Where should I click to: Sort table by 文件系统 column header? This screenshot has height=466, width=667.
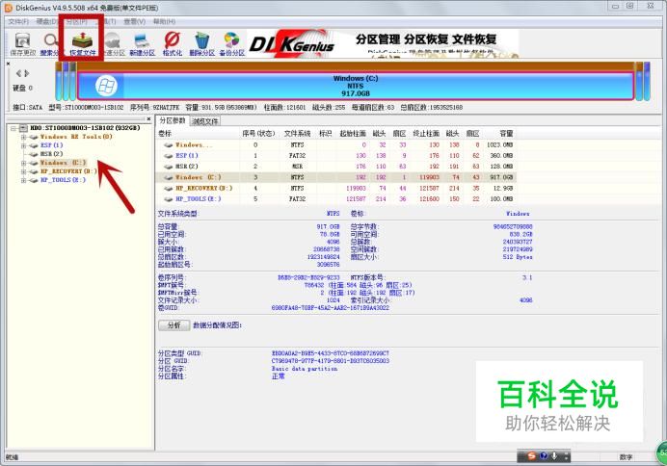(297, 134)
